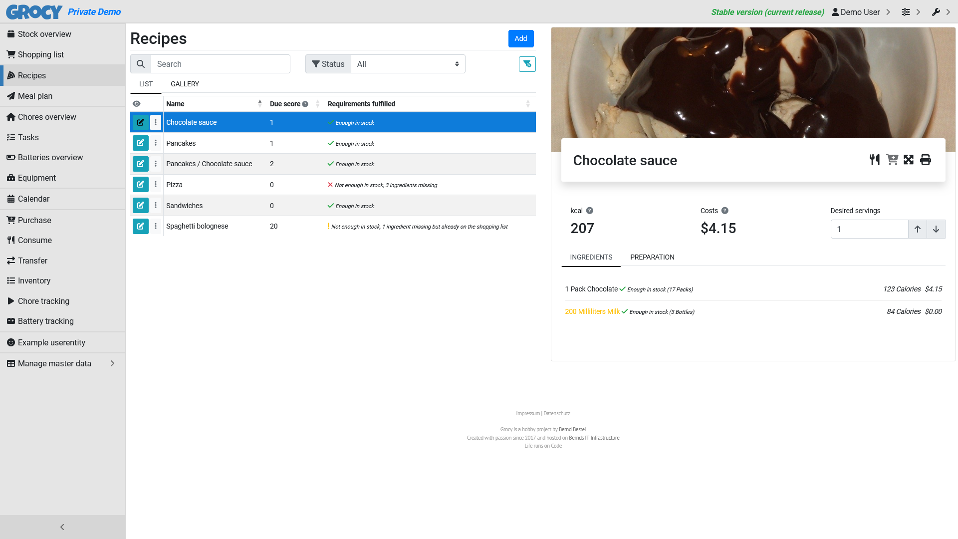Add missing ingredients to shopping list icon
The image size is (958, 539).
892,160
